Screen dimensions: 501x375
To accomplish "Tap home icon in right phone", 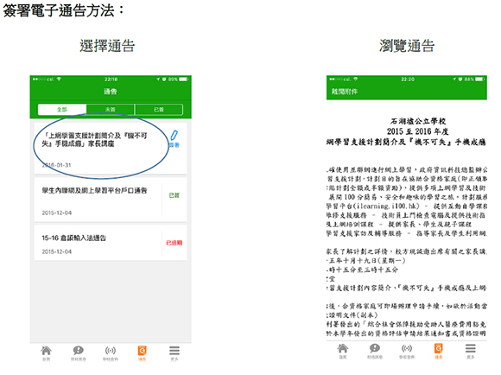I will click(343, 348).
